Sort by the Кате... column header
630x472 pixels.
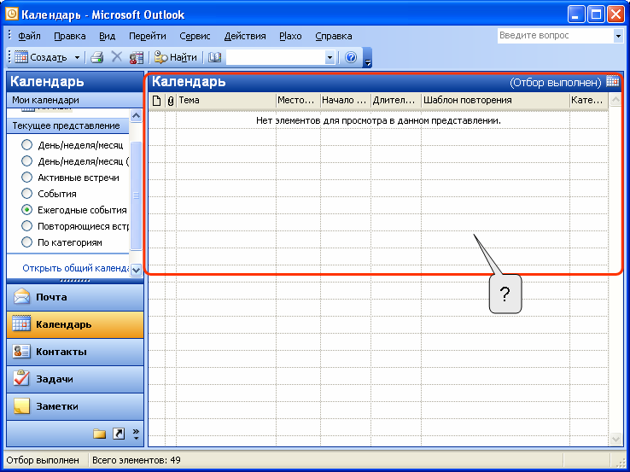pyautogui.click(x=589, y=101)
